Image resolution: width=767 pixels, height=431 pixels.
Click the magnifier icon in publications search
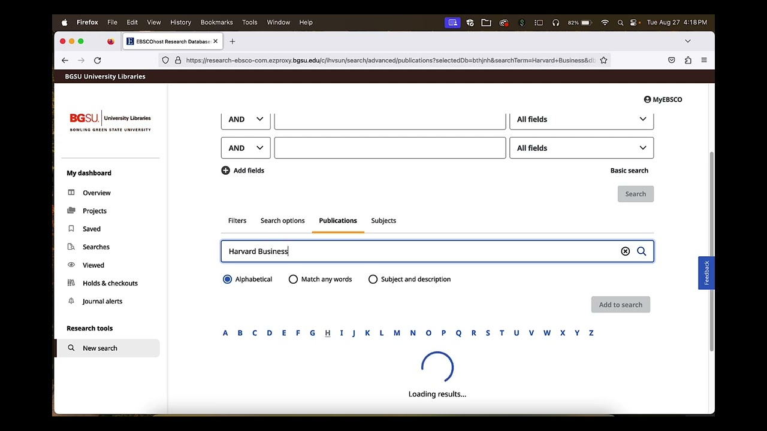point(641,251)
